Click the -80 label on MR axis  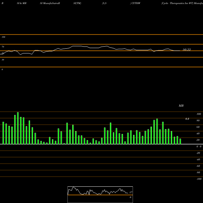pos(198,173)
